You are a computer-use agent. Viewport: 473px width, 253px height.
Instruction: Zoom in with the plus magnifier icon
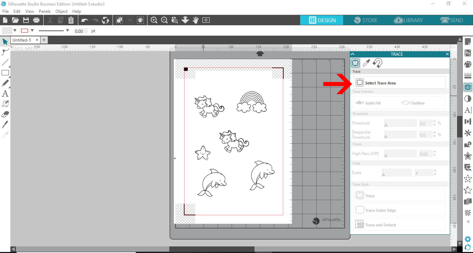(154, 20)
